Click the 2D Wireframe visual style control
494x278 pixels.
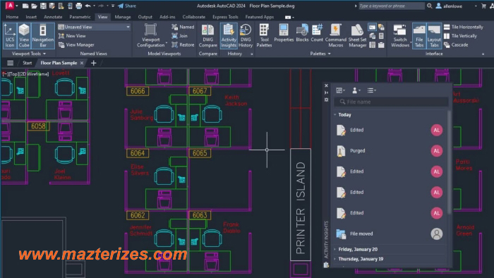tap(34, 74)
